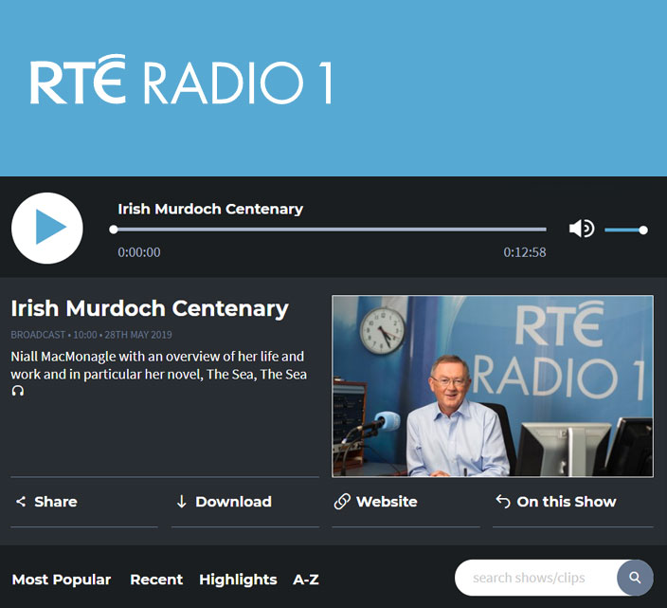
Task: Click the magnifier search button
Action: tap(635, 578)
